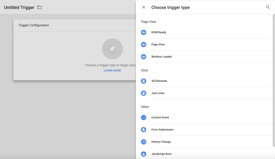This screenshot has height=159, width=275.
Task: Click the History Change clock icon
Action: 144,142
